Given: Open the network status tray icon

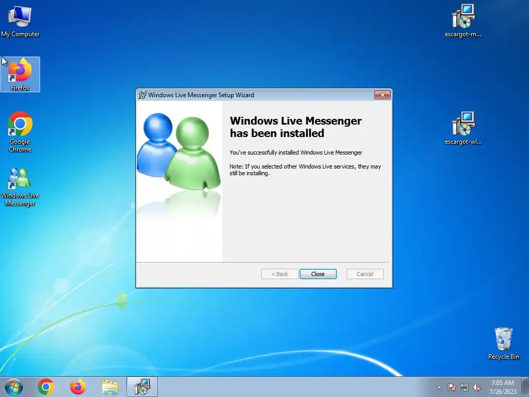Looking at the screenshot, I should click(x=464, y=387).
